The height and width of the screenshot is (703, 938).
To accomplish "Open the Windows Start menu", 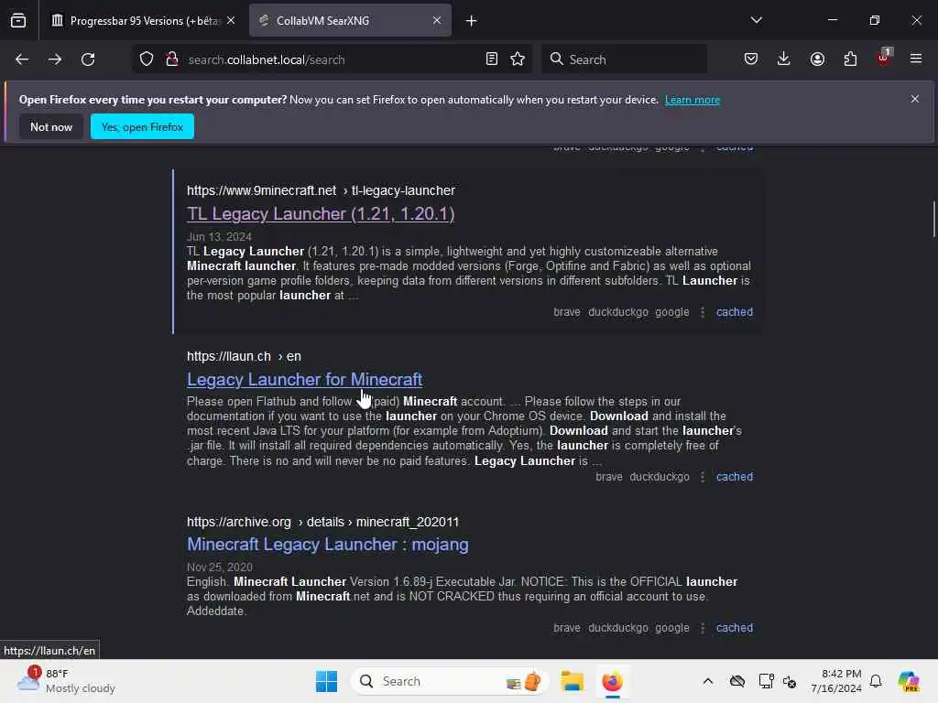I will (327, 681).
